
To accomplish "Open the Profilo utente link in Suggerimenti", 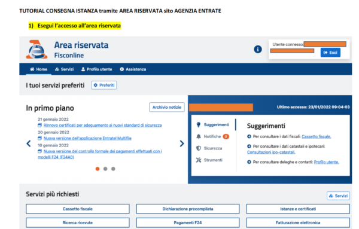I will click(x=327, y=162).
